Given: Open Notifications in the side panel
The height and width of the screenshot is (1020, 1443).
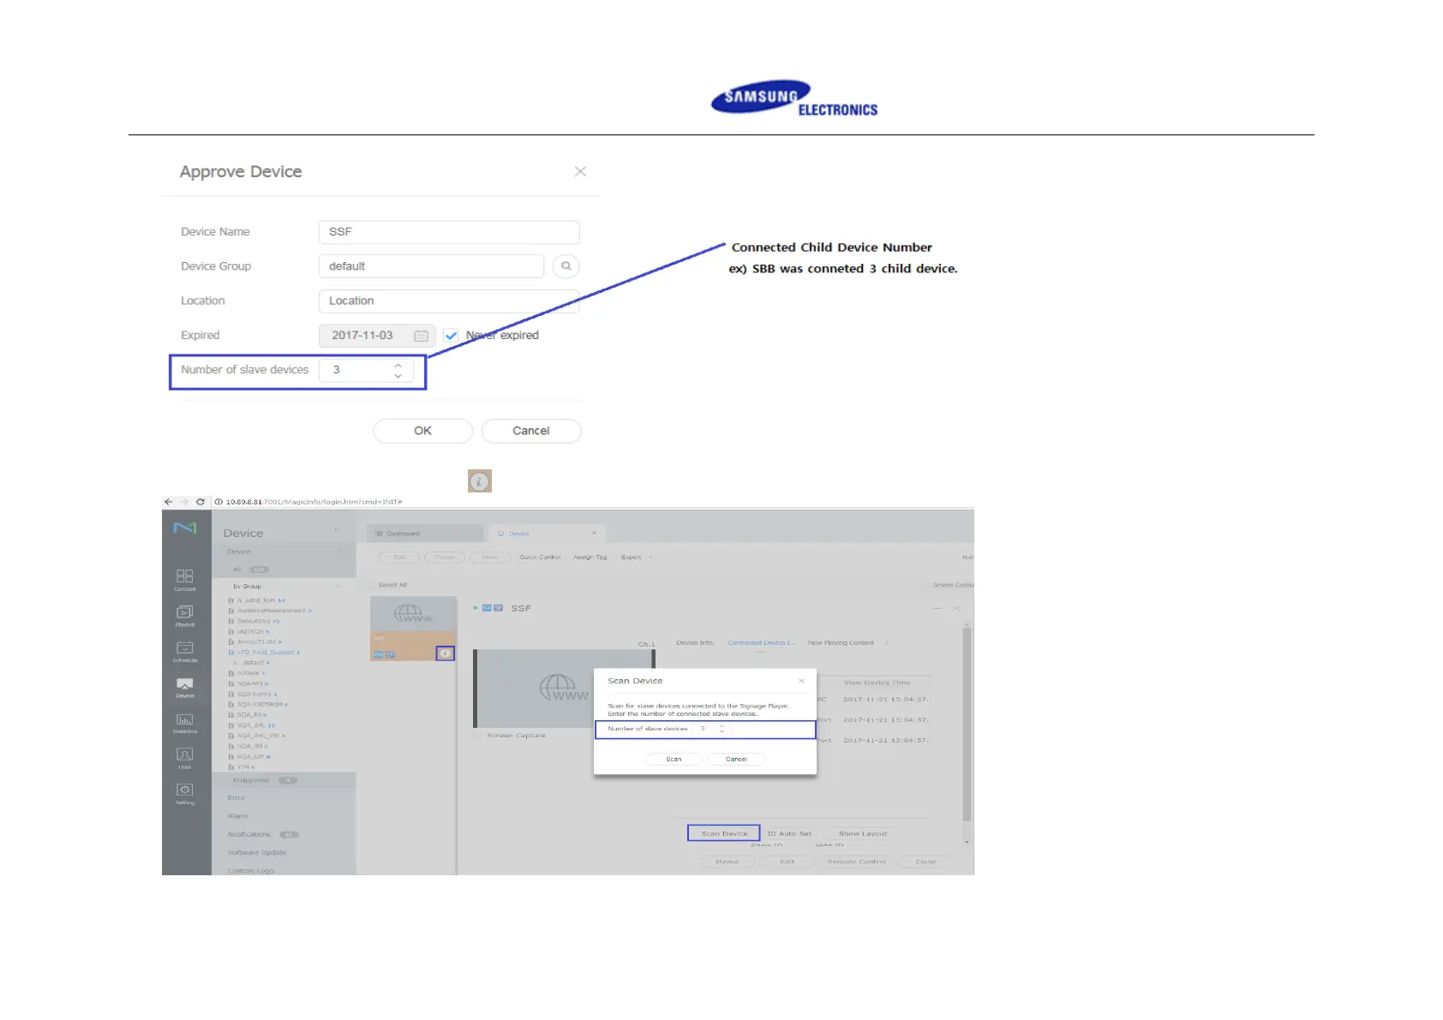Looking at the screenshot, I should (x=248, y=834).
